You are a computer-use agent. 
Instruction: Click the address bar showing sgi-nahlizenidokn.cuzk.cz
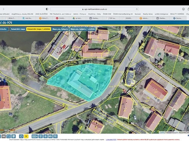pyautogui.click(x=94, y=9)
